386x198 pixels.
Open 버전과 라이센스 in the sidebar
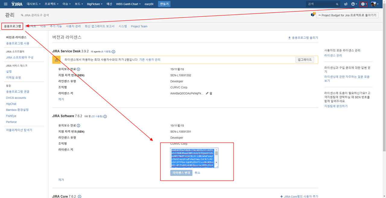(16, 37)
